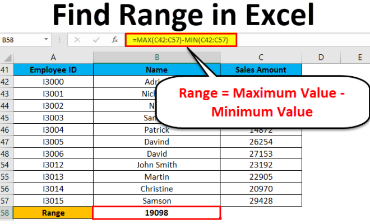This screenshot has width=370, height=224.
Task: Select the Martin name cell
Action: click(x=157, y=176)
